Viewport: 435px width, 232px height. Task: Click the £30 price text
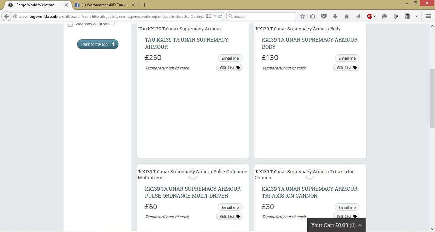tap(268, 207)
